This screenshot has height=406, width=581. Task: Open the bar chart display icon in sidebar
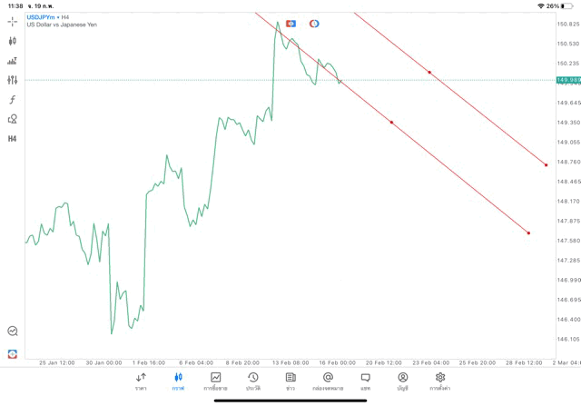click(13, 61)
